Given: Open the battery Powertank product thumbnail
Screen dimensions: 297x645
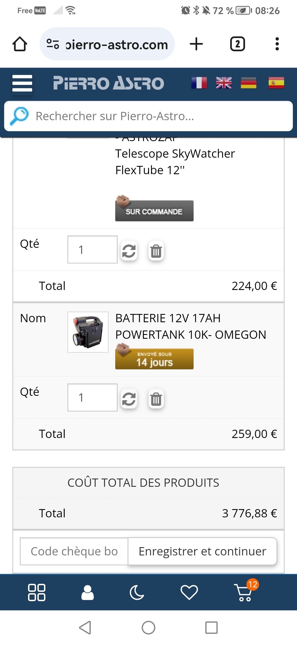Looking at the screenshot, I should (x=88, y=332).
